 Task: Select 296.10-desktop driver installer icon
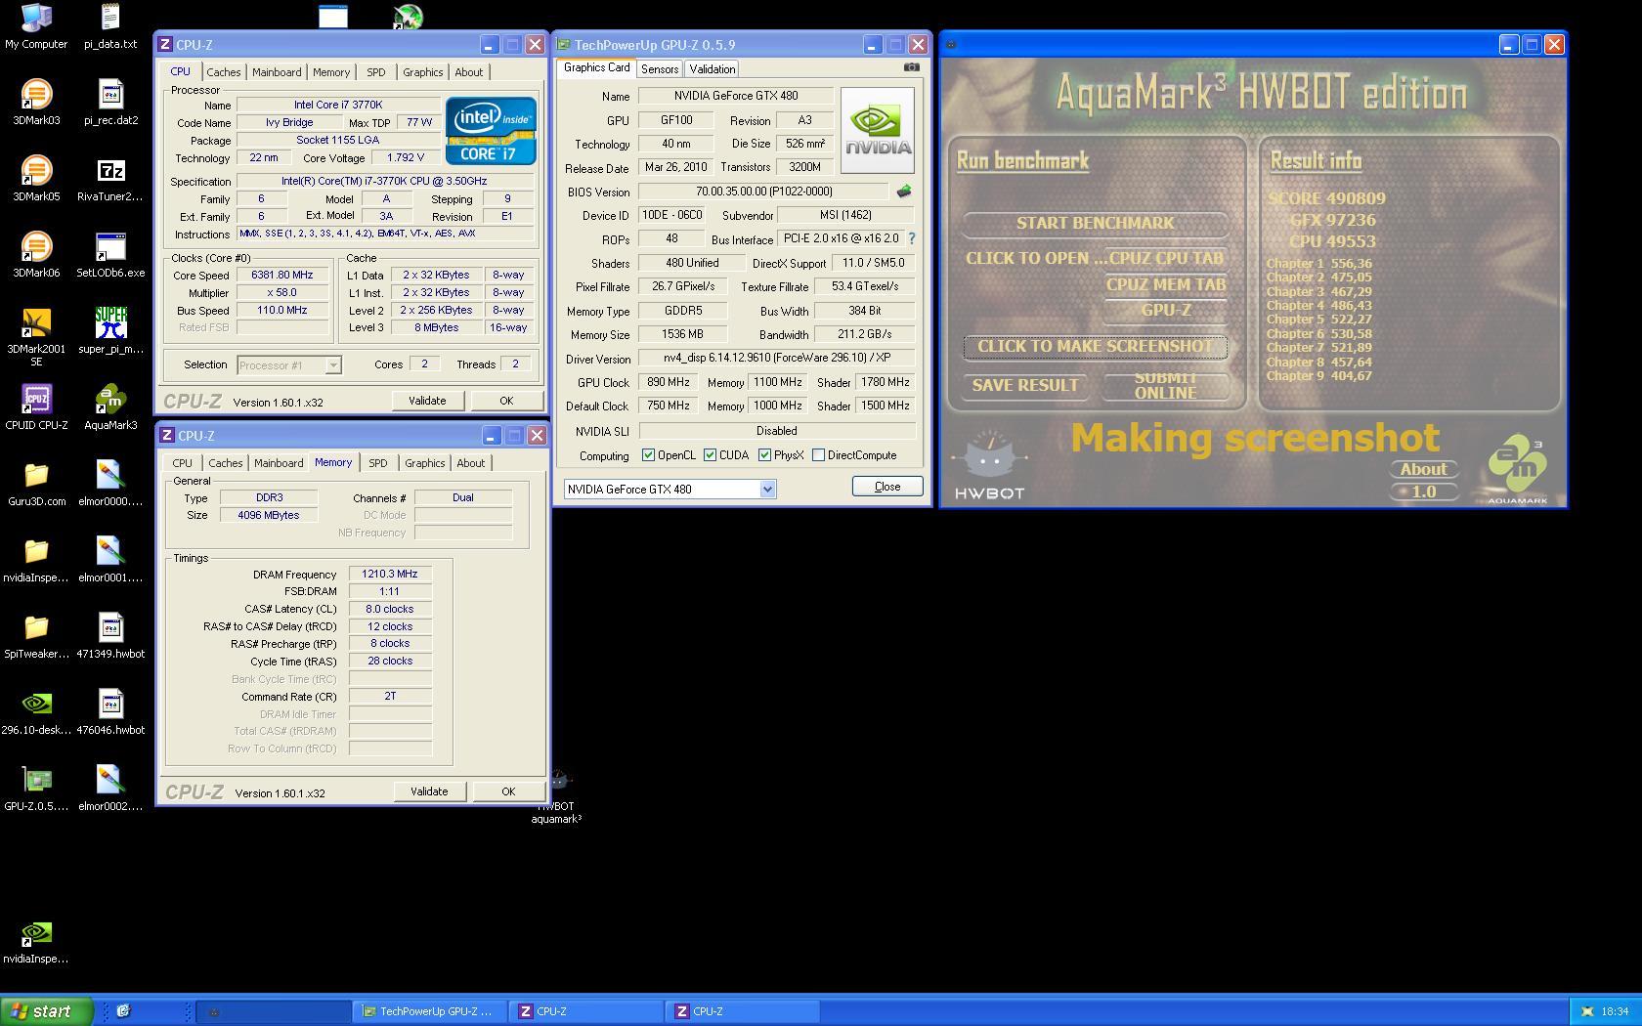36,712
